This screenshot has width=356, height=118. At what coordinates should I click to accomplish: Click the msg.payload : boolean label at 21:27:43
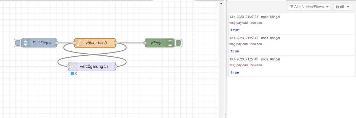pyautogui.click(x=246, y=44)
